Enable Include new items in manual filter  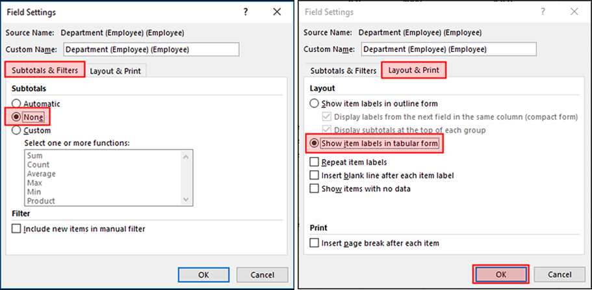[17, 229]
